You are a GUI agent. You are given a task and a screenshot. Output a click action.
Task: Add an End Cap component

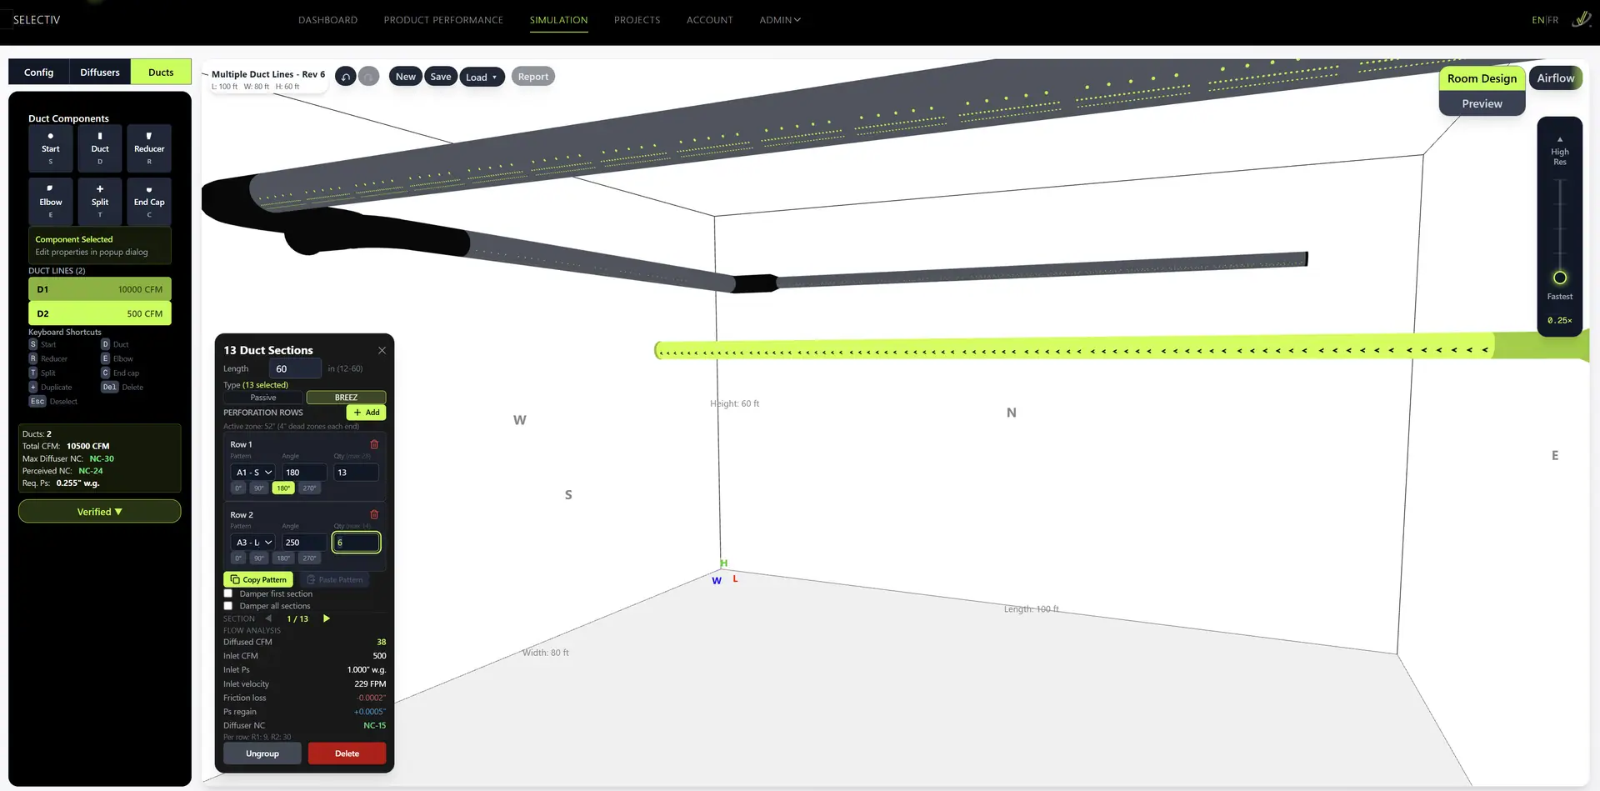pos(149,201)
